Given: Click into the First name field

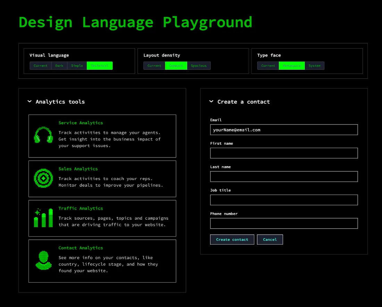Looking at the screenshot, I should point(284,153).
